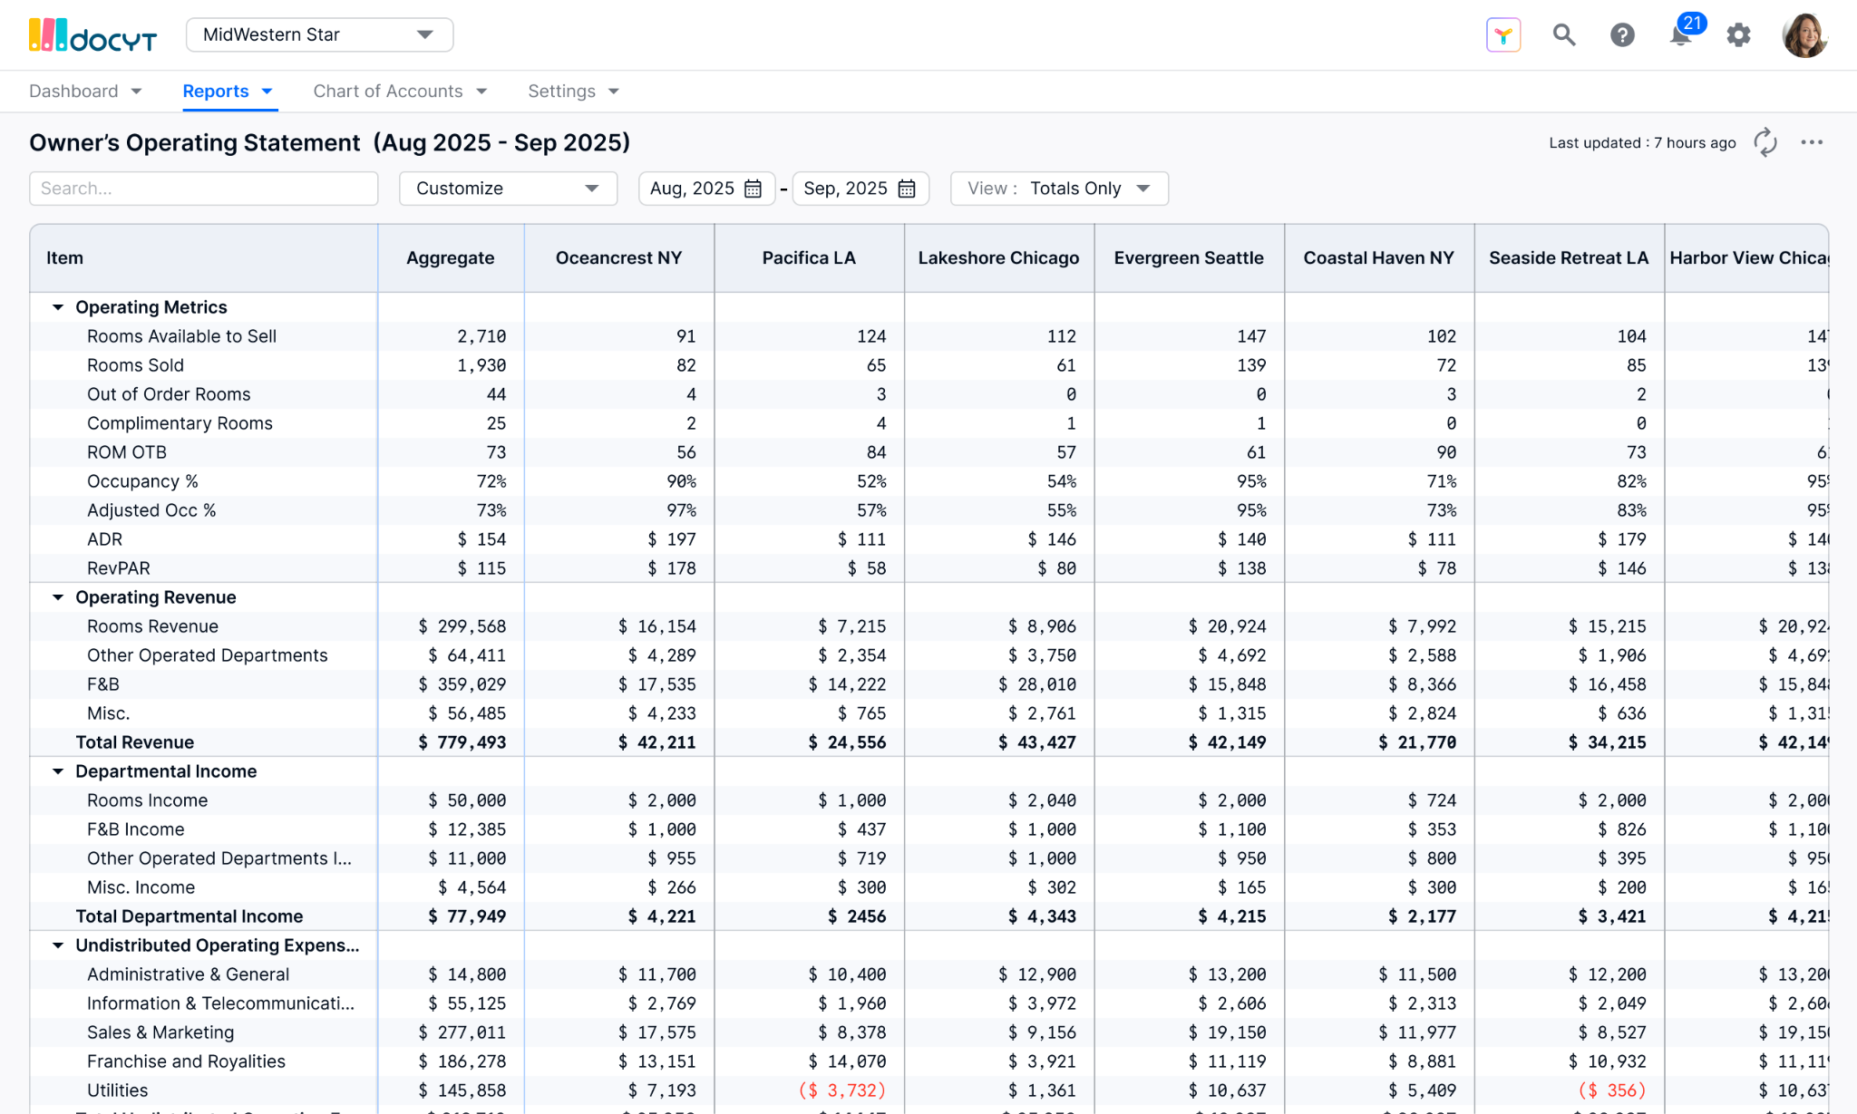Open the settings gear icon
The image size is (1857, 1114).
1738,34
